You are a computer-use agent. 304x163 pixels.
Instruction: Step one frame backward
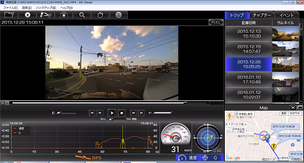[133, 113]
